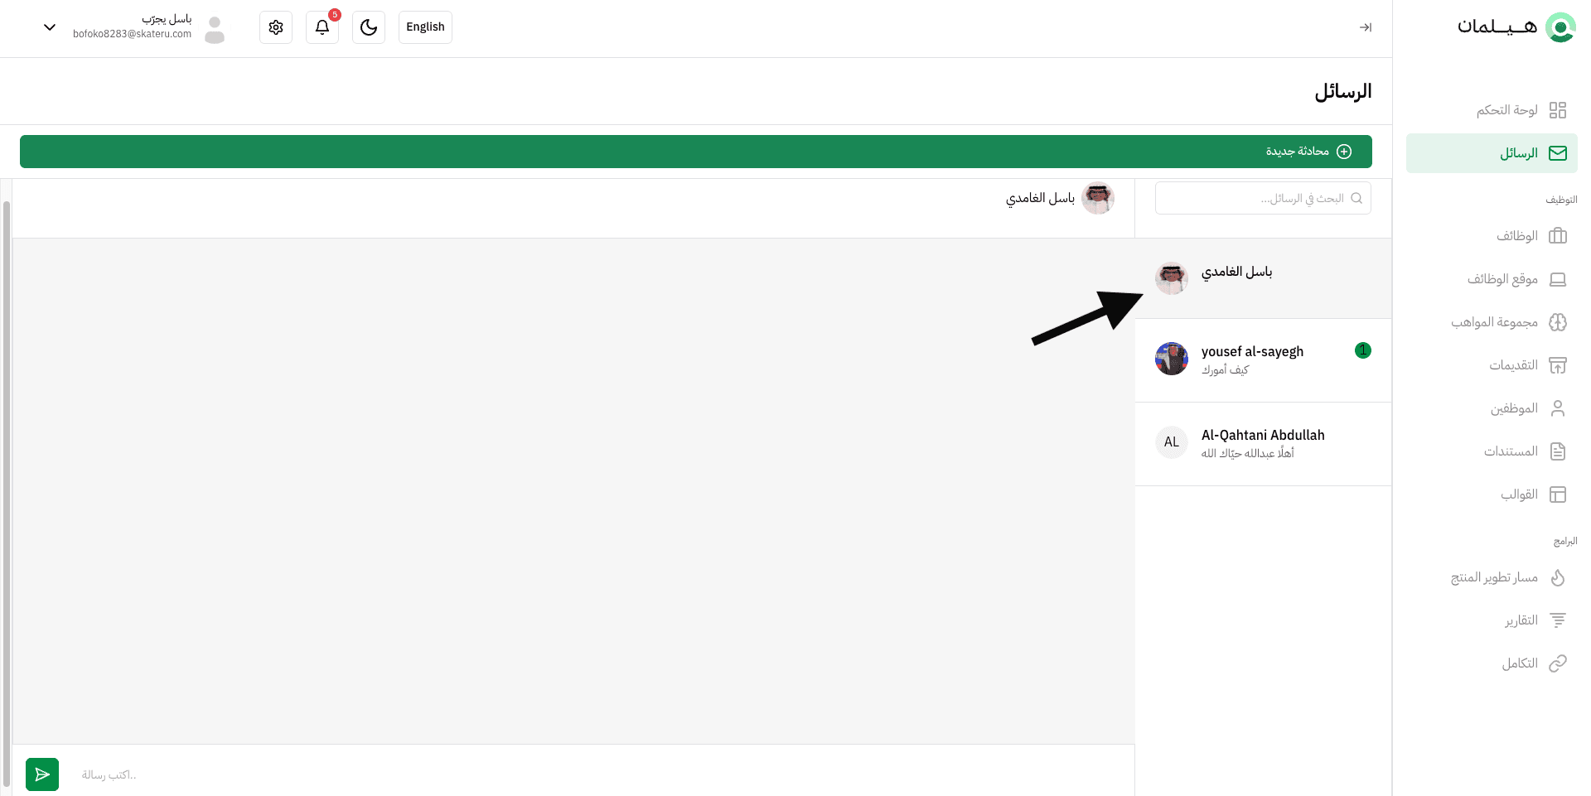Image resolution: width=1591 pixels, height=796 pixels.
Task: Open التقارير reports sidebar icon
Action: pyautogui.click(x=1558, y=620)
